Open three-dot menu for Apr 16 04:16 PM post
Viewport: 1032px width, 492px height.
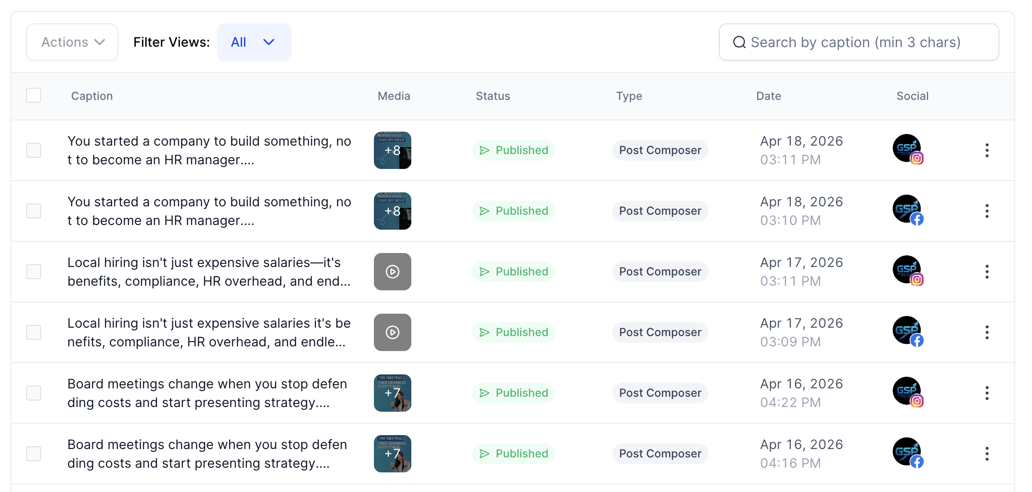pos(987,454)
